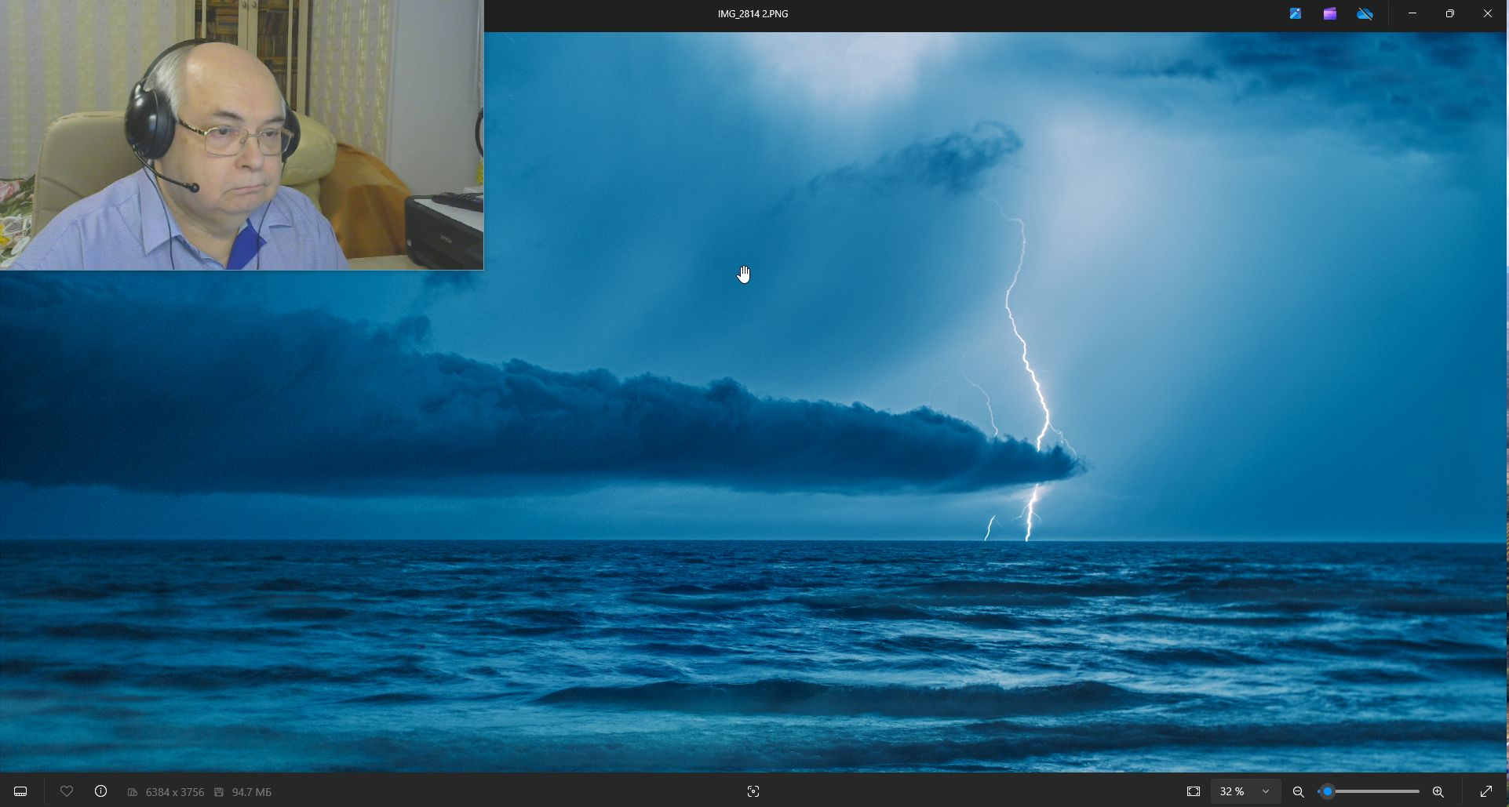
Task: Zoom out with the minus magnifier
Action: tap(1298, 791)
